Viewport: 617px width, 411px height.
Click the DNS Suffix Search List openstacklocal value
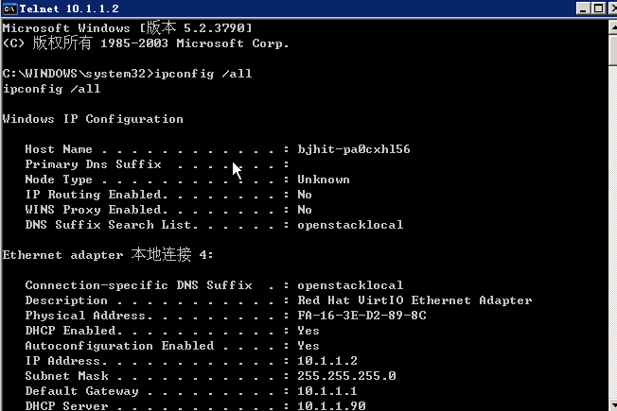coord(349,225)
